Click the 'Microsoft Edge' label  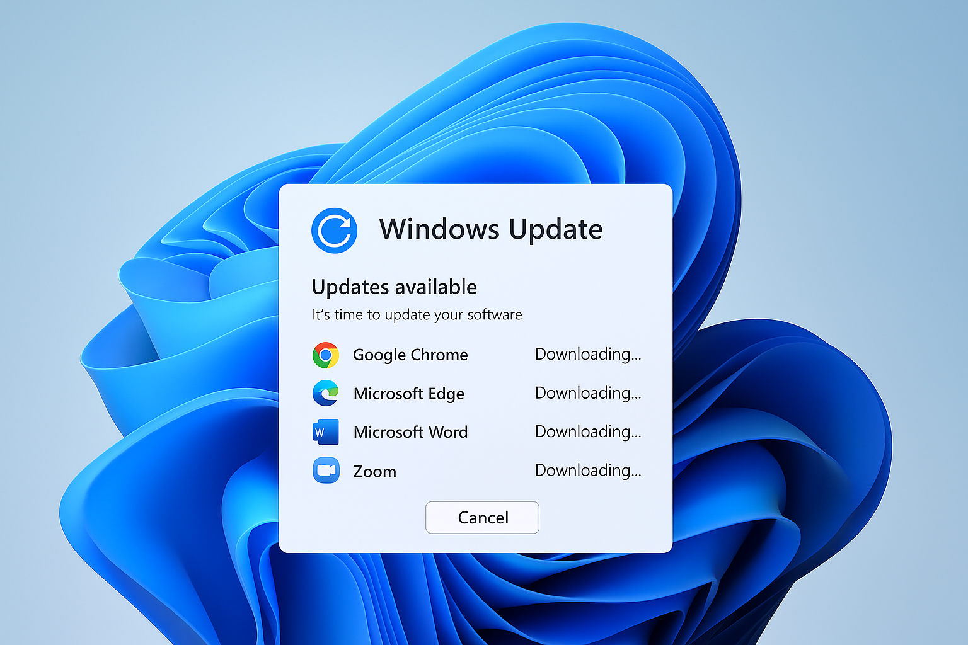(x=409, y=394)
